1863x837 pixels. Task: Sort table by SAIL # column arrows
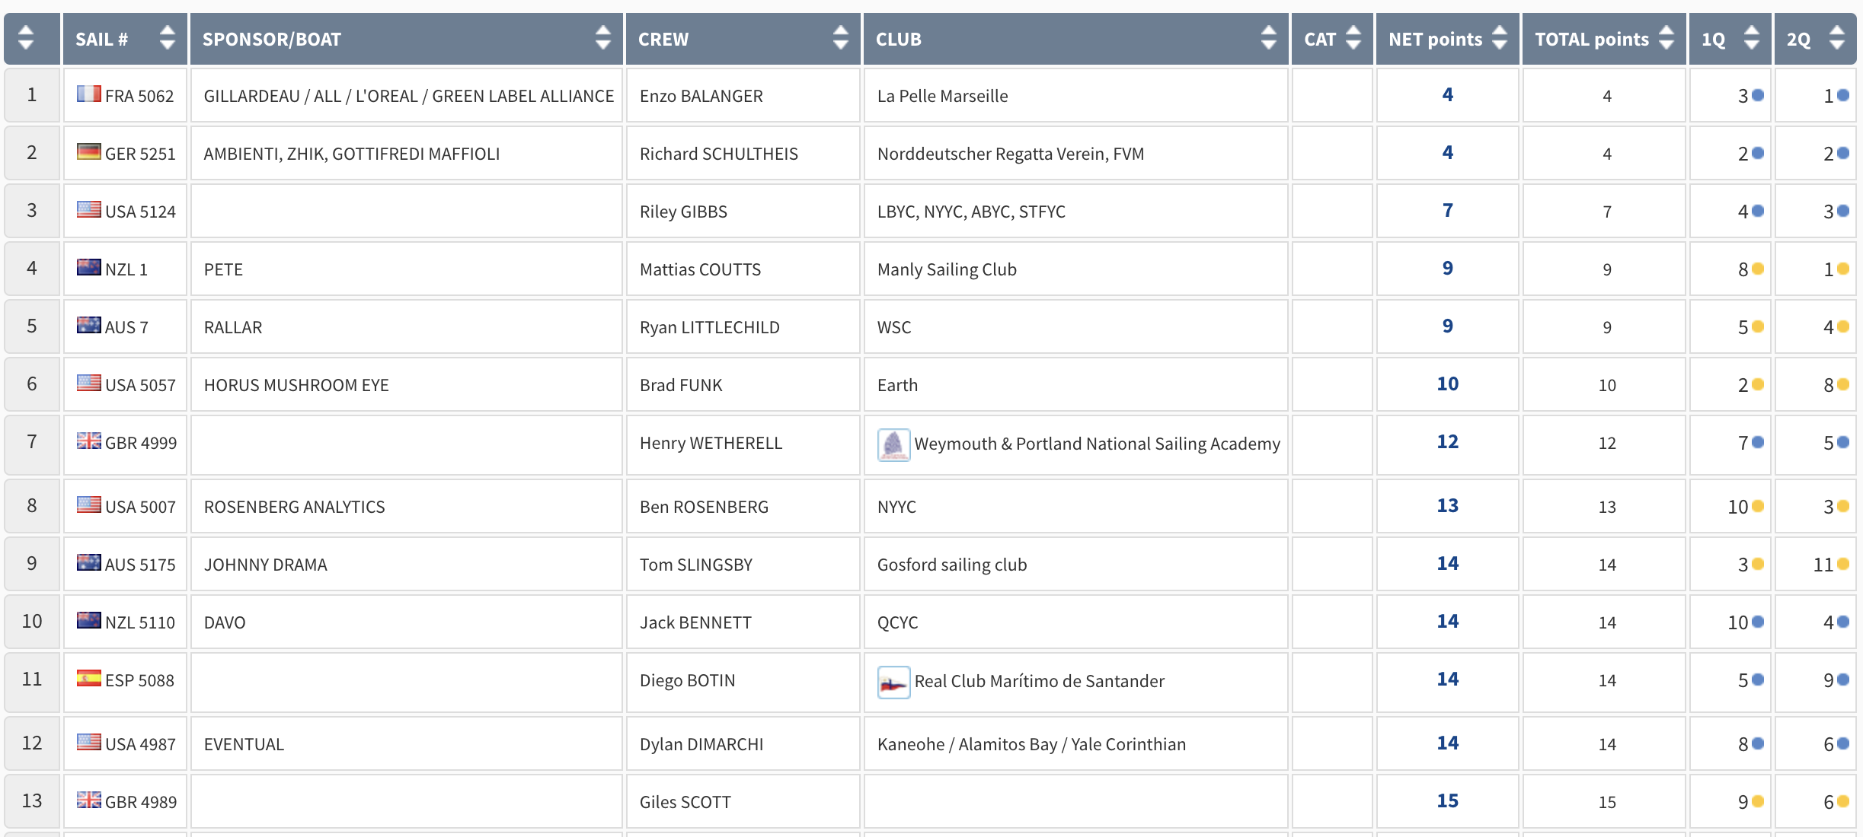click(x=168, y=38)
